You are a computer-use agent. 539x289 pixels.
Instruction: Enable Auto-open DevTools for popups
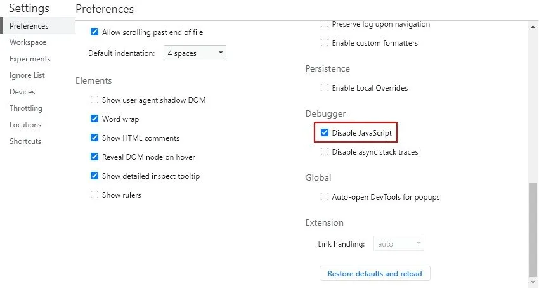click(x=325, y=197)
